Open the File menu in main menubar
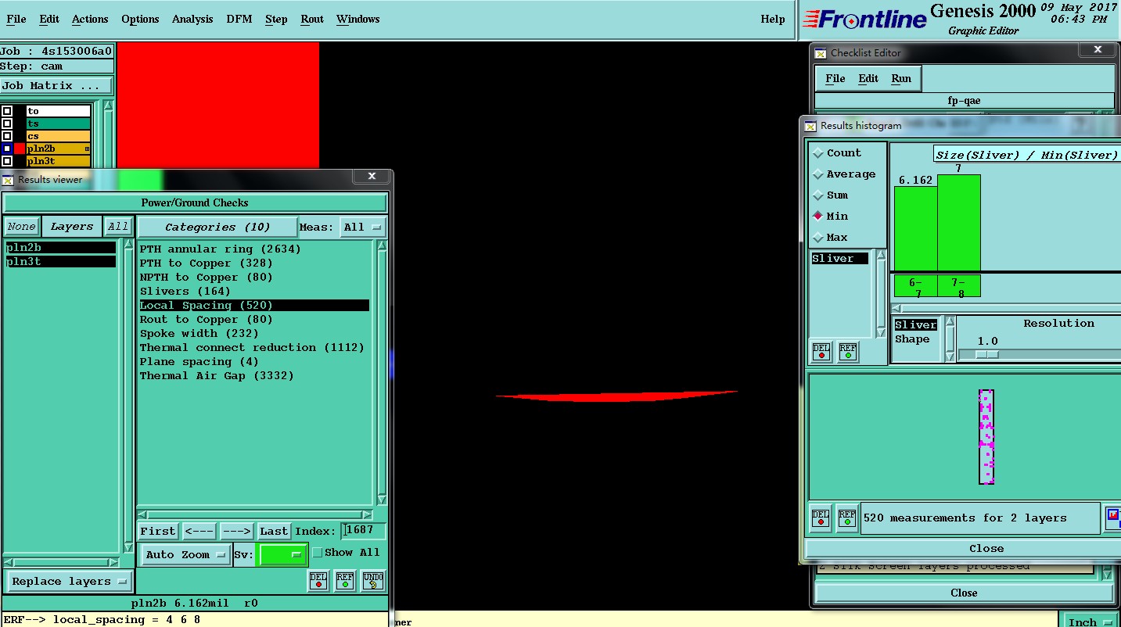Viewport: 1121px width, 627px height. 16,19
